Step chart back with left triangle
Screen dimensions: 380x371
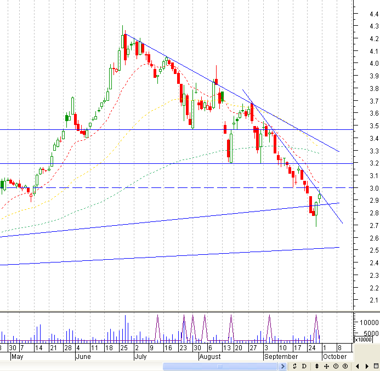[357, 366]
